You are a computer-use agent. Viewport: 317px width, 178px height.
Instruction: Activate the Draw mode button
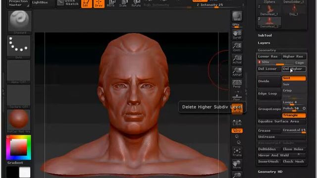pos(99,3)
